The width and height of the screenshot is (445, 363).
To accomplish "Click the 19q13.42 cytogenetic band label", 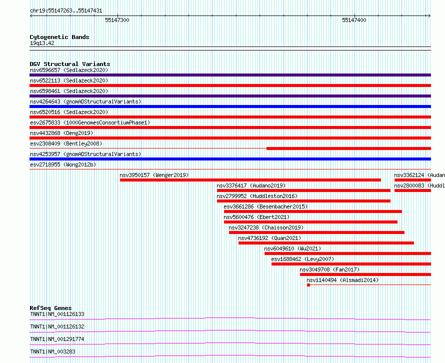I will pyautogui.click(x=42, y=43).
